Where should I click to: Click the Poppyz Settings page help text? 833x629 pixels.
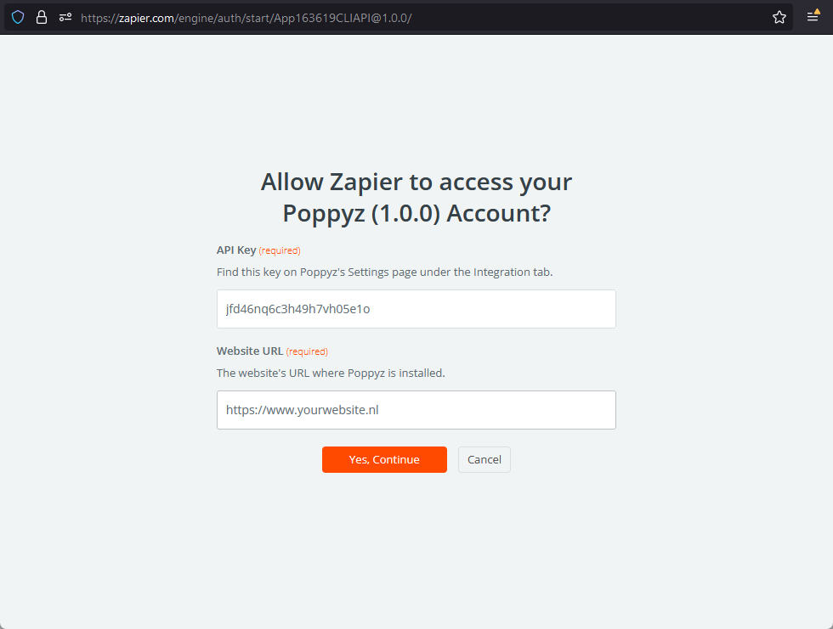[384, 272]
